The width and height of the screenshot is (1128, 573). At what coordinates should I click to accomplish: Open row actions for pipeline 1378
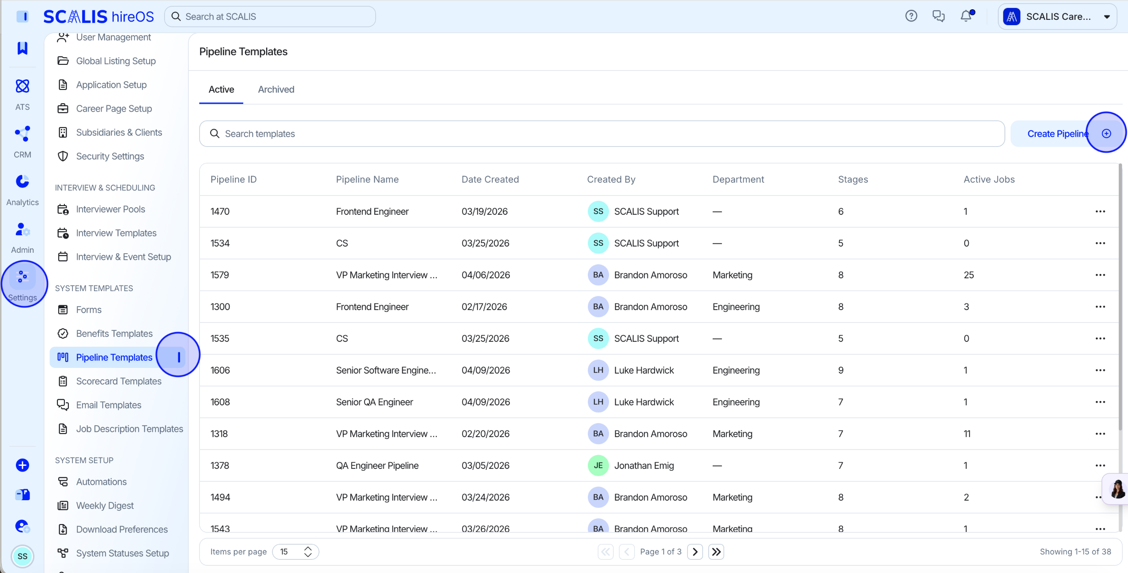click(1100, 465)
